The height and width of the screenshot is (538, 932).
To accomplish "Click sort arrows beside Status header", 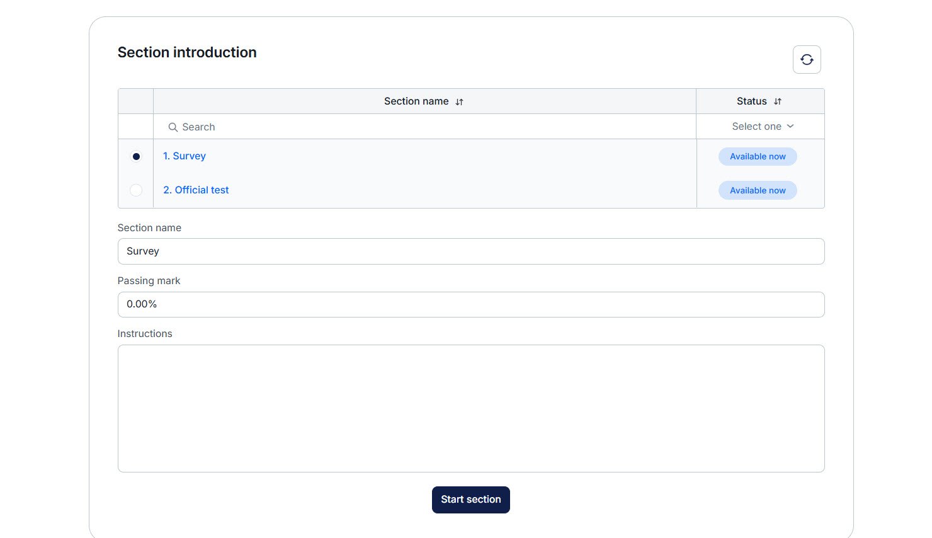I will coord(778,102).
